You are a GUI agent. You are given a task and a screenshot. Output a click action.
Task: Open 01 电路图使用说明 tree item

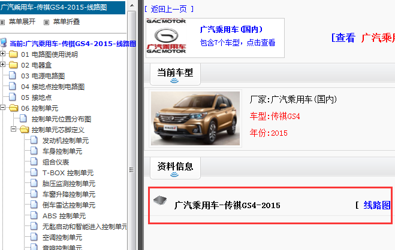[49, 54]
